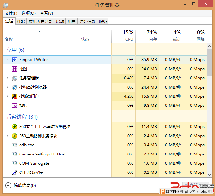Open the 查看(V) menu

47,13
